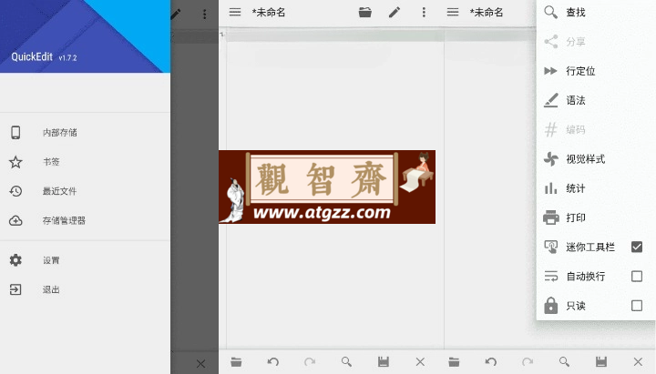The image size is (656, 374).
Task: Click the folder icon in the right bottom toolbar
Action: click(x=454, y=361)
